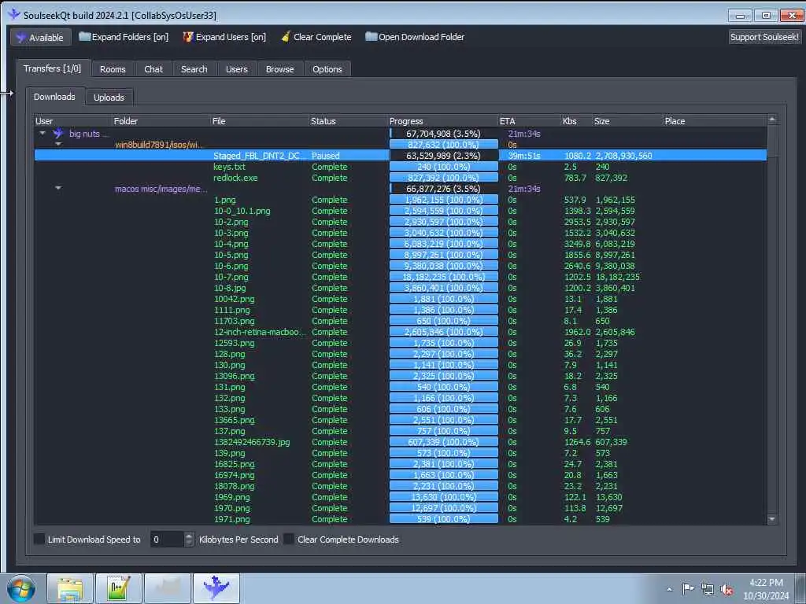Click the Expand Users icon
806x604 pixels.
click(x=188, y=36)
